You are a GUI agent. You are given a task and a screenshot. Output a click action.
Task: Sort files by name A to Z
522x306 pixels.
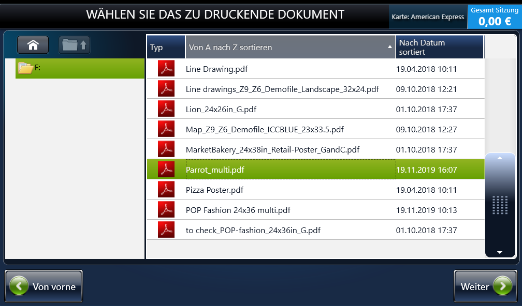click(290, 47)
